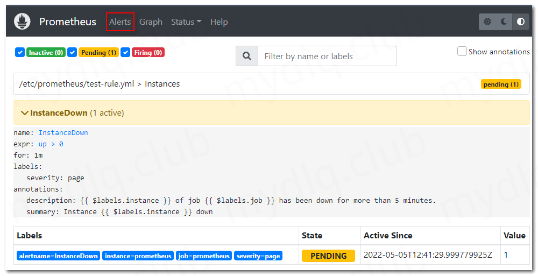538x276 pixels.
Task: Click the magnifier search icon
Action: click(x=247, y=56)
